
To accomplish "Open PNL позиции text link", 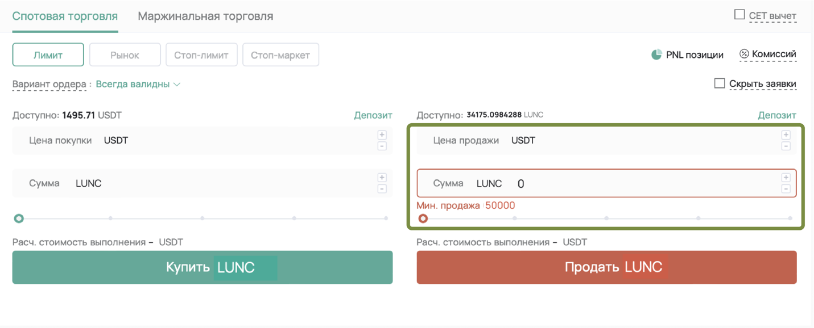I will (x=695, y=54).
